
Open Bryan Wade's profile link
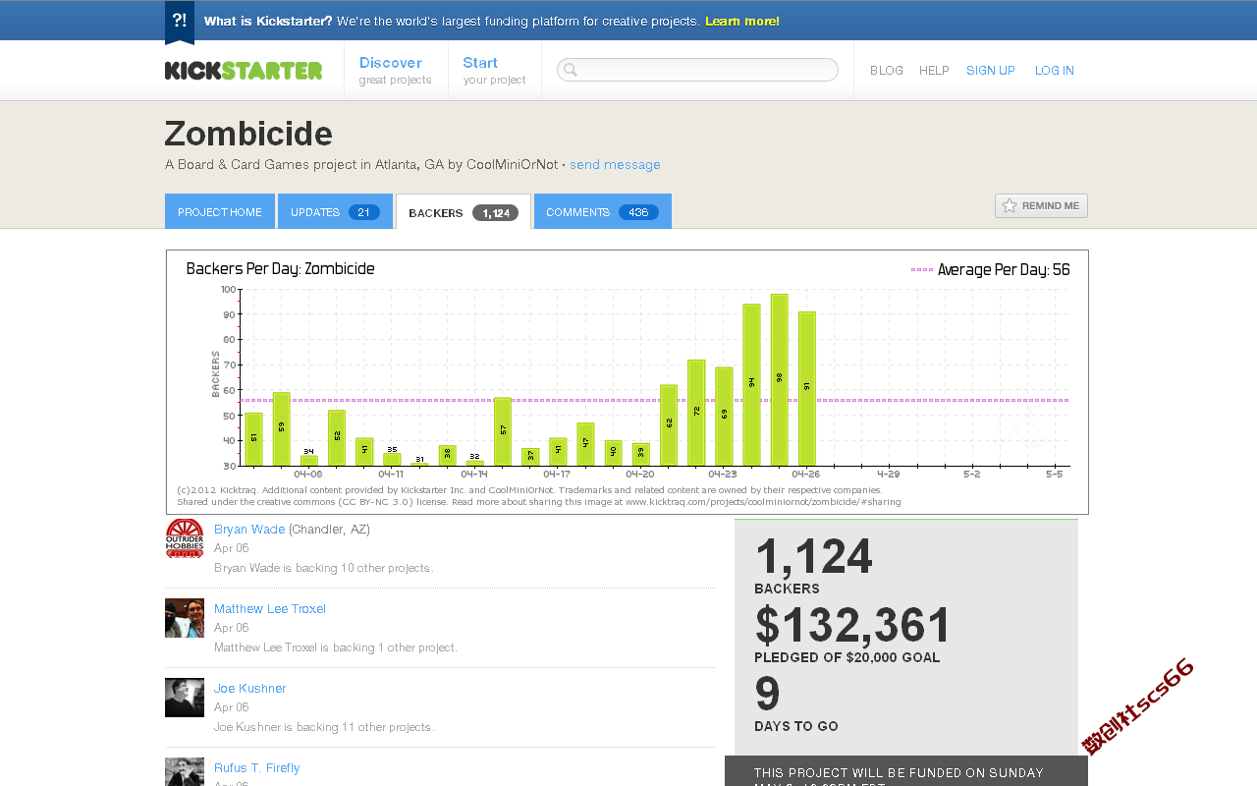pos(249,529)
